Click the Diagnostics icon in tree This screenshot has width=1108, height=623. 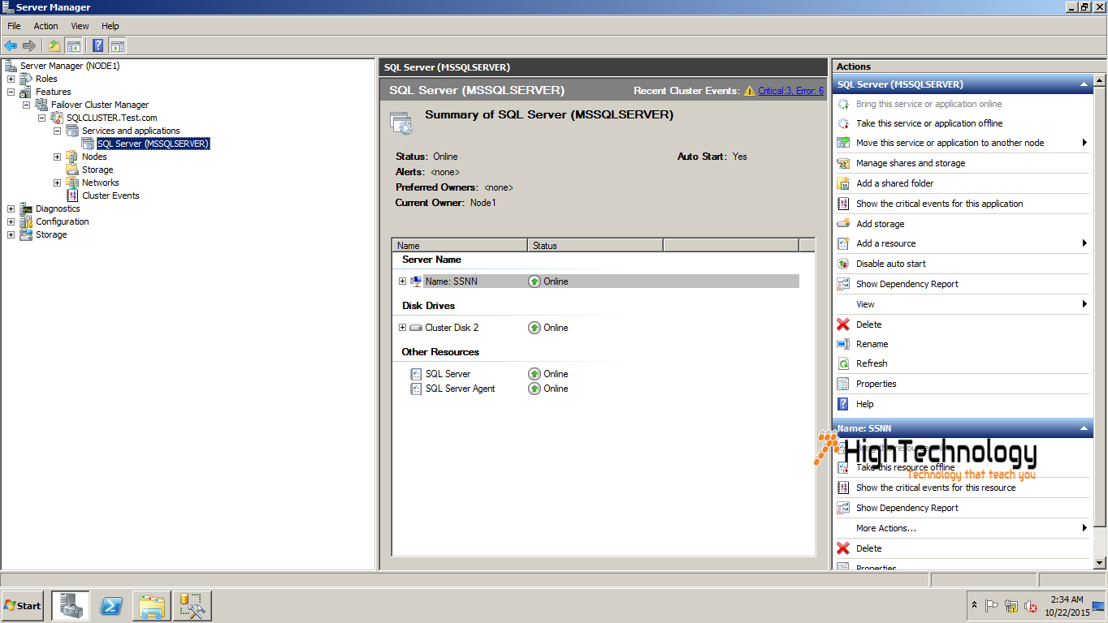26,208
